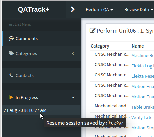Open the Perform QA menu
The height and width of the screenshot is (137, 154).
click(x=99, y=10)
